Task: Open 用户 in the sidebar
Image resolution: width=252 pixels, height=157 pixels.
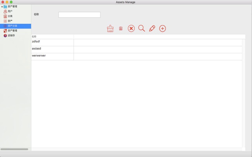Action: coord(10,11)
